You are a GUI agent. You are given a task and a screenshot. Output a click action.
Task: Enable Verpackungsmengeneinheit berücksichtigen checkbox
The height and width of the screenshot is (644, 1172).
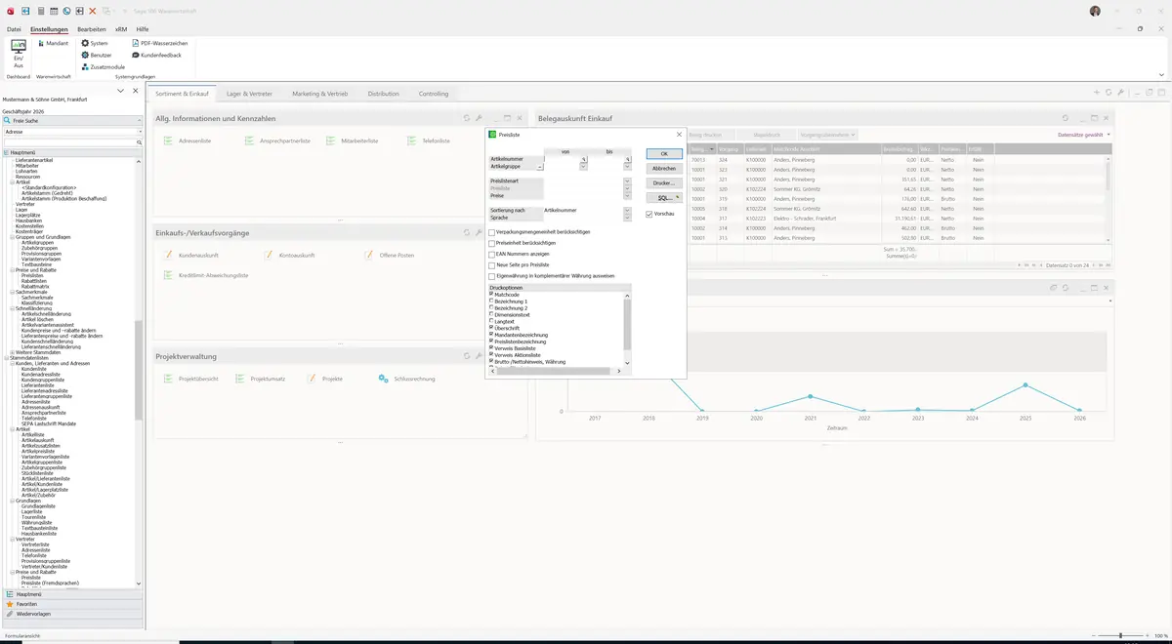[492, 232]
